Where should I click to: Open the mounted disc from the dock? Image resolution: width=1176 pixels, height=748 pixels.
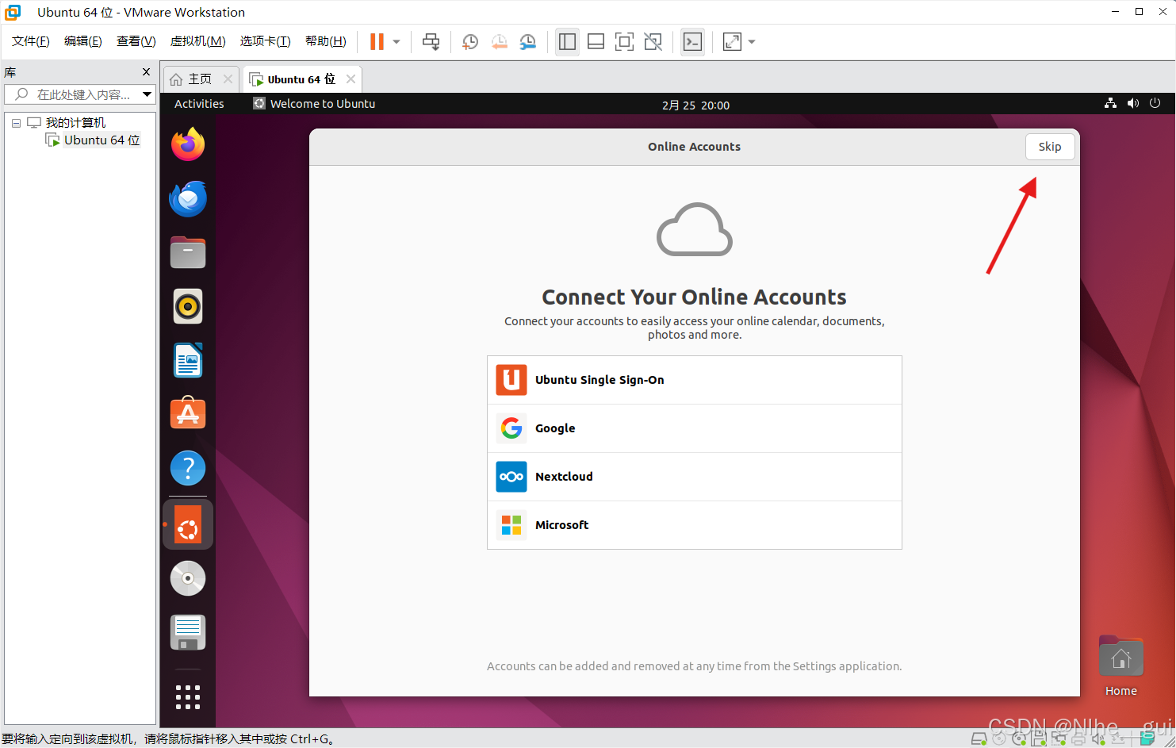coord(188,578)
